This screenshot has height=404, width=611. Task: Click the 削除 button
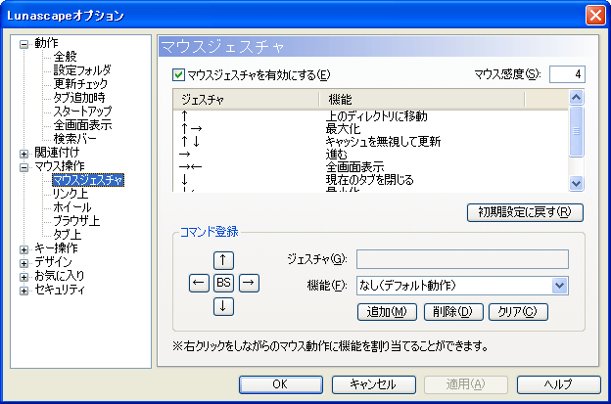[x=453, y=312]
